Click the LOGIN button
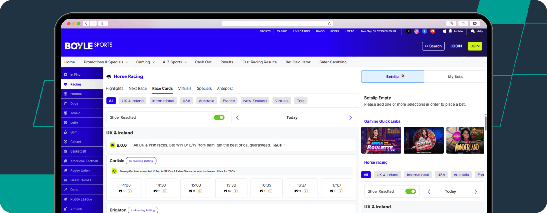Viewport: 547px width, 213px height. [456, 46]
